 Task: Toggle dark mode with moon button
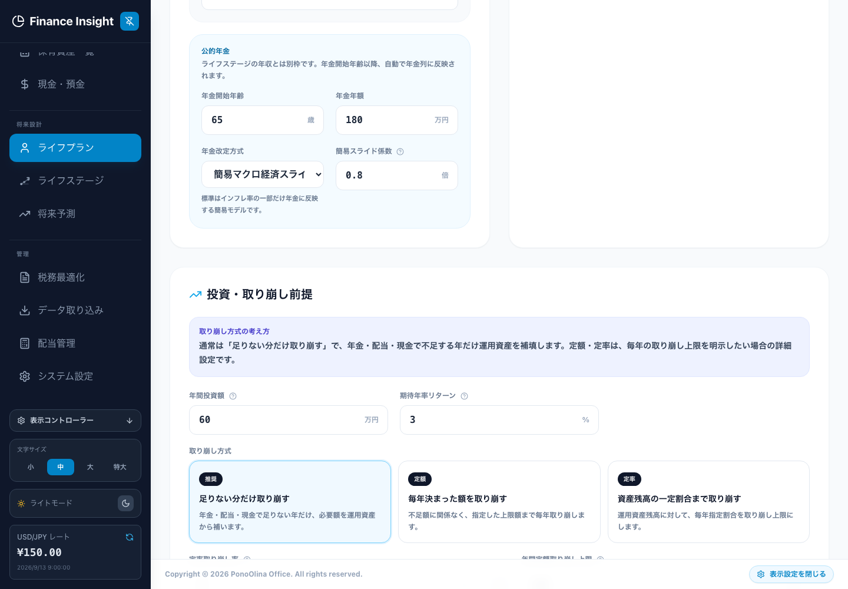point(125,504)
